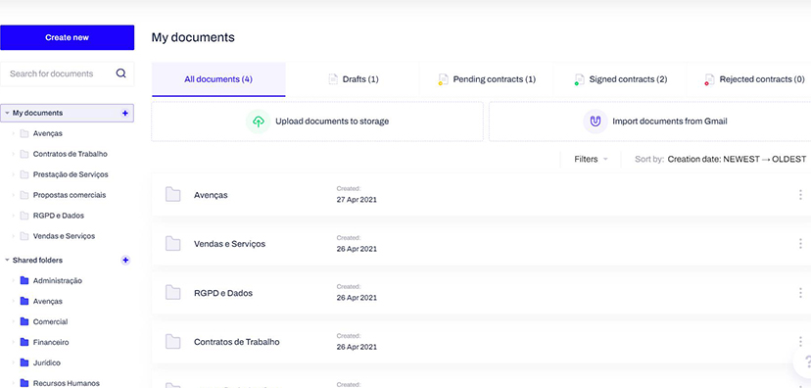The width and height of the screenshot is (811, 388).
Task: Switch to Pending contracts (1) tab
Action: (486, 79)
